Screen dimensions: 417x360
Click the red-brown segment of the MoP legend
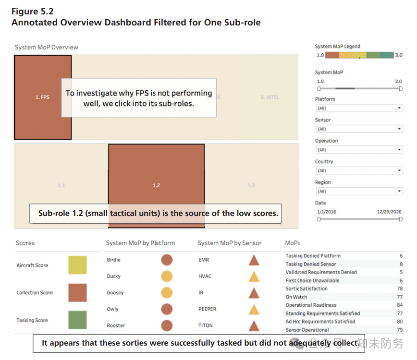point(332,55)
